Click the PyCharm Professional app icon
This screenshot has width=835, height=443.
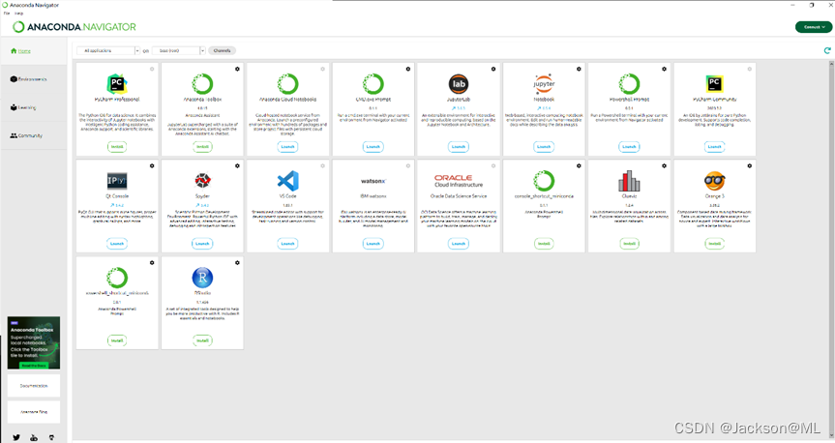117,83
